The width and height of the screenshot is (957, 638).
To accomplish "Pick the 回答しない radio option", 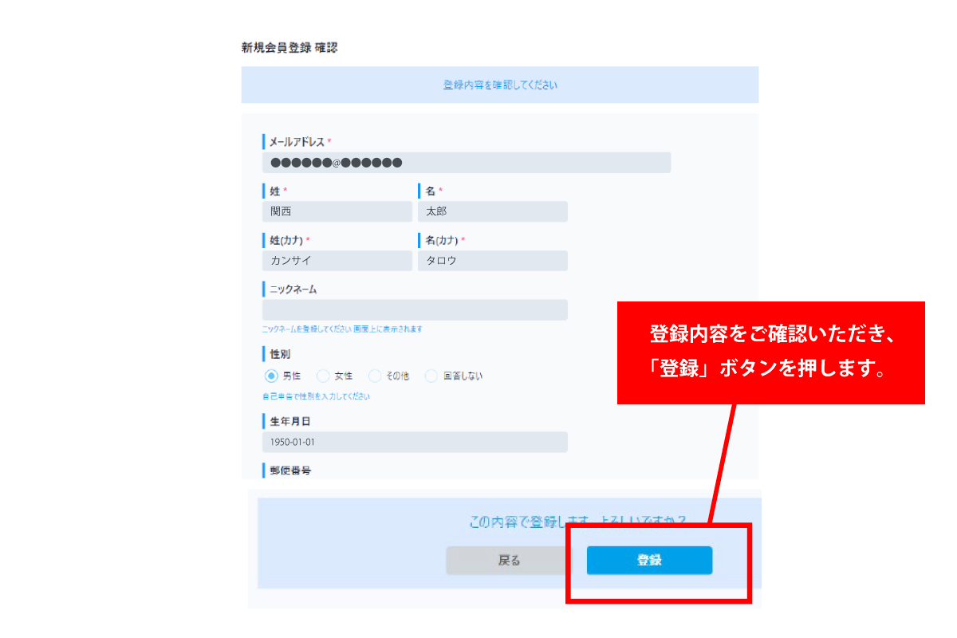I will [431, 376].
